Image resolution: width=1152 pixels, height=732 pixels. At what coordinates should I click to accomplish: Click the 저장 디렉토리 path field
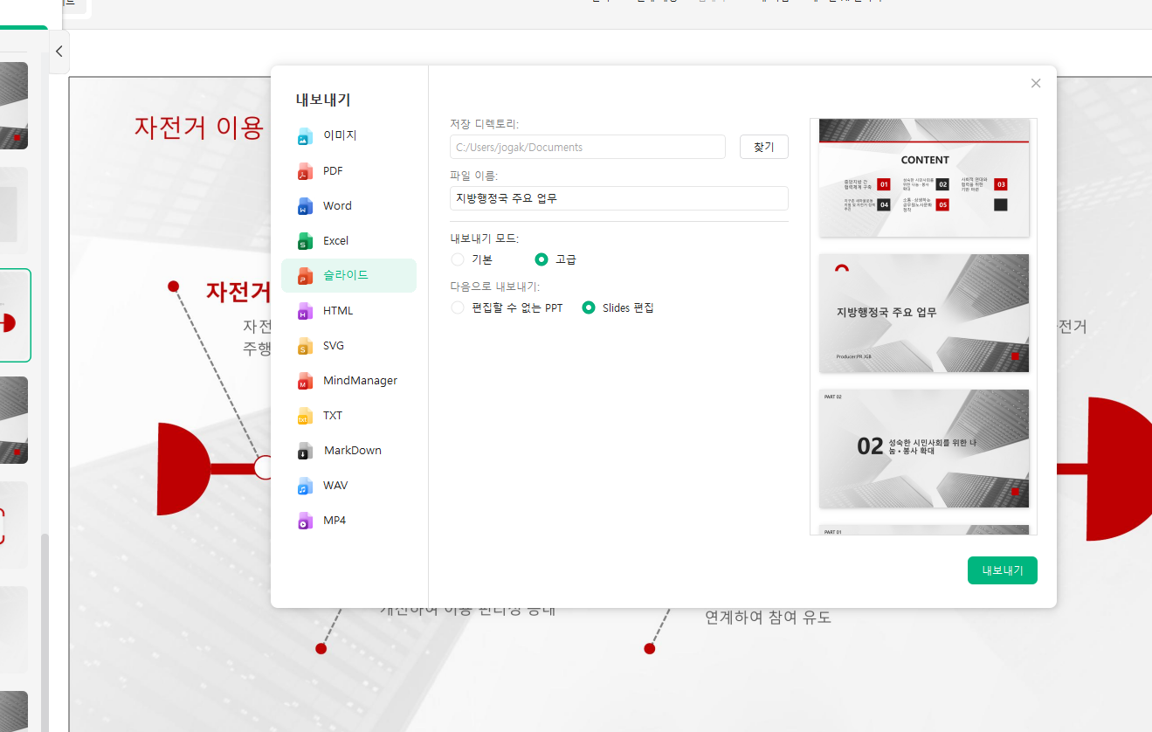tap(588, 147)
